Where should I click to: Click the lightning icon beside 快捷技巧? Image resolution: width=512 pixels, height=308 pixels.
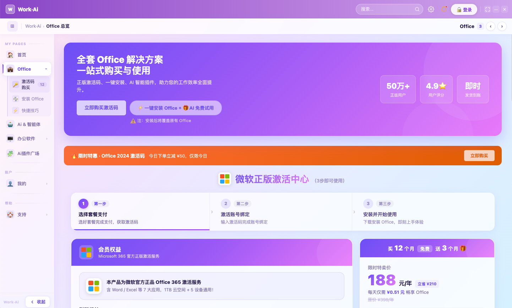click(x=16, y=111)
